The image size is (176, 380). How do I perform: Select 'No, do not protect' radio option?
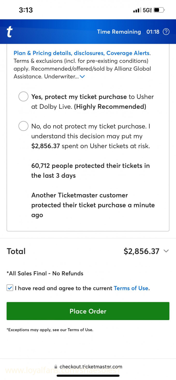point(23,126)
